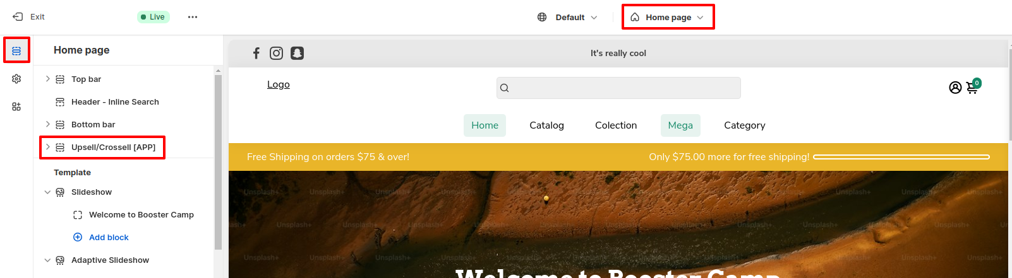Select Catalog in the store navigation
This screenshot has width=1012, height=278.
(x=546, y=125)
